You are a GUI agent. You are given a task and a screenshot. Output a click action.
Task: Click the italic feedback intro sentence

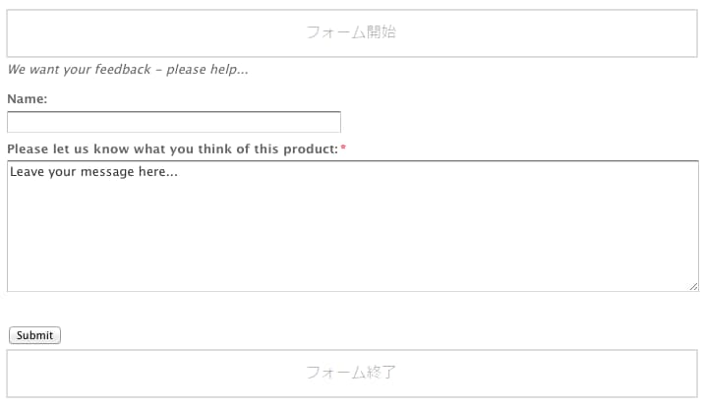pyautogui.click(x=128, y=69)
